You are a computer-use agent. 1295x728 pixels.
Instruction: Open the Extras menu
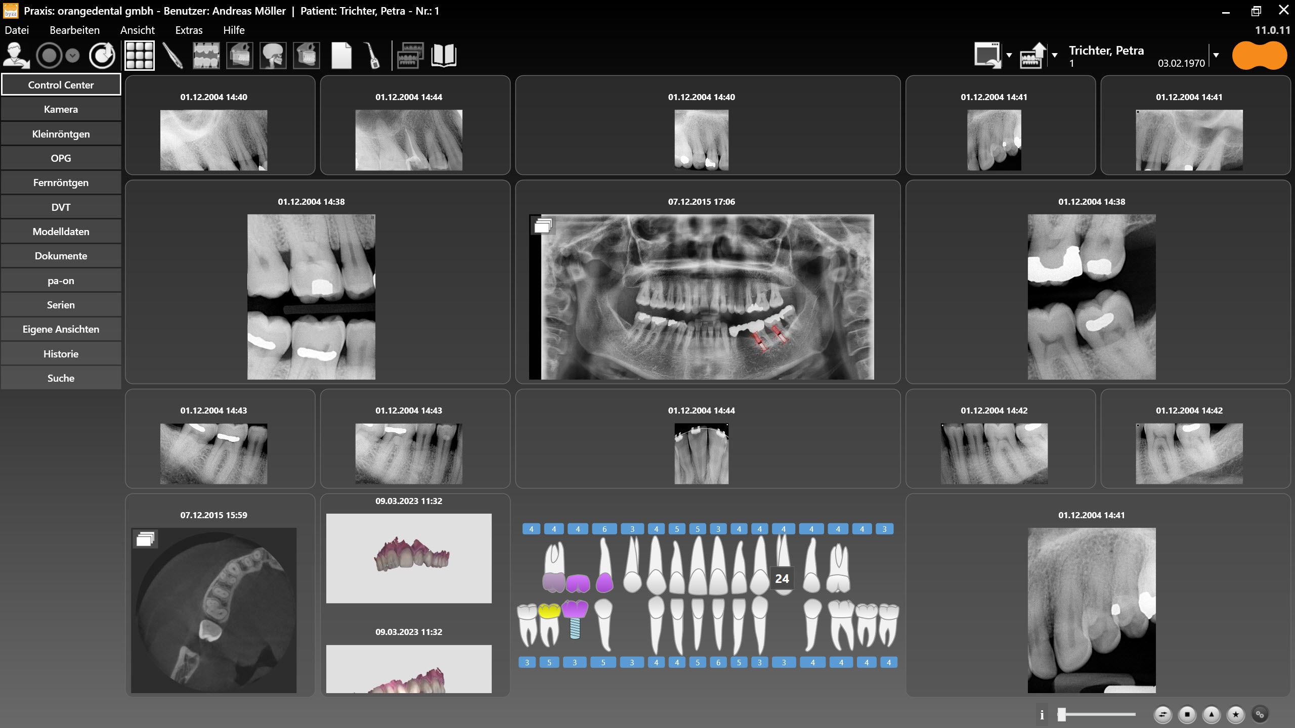point(189,30)
